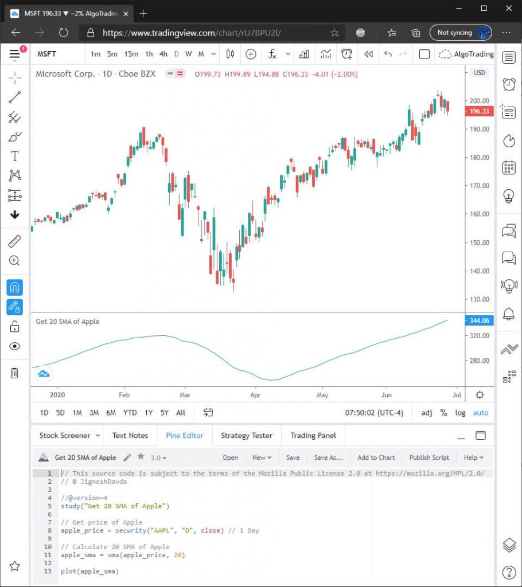Image resolution: width=522 pixels, height=587 pixels.
Task: Click the Open script button
Action: (x=230, y=457)
